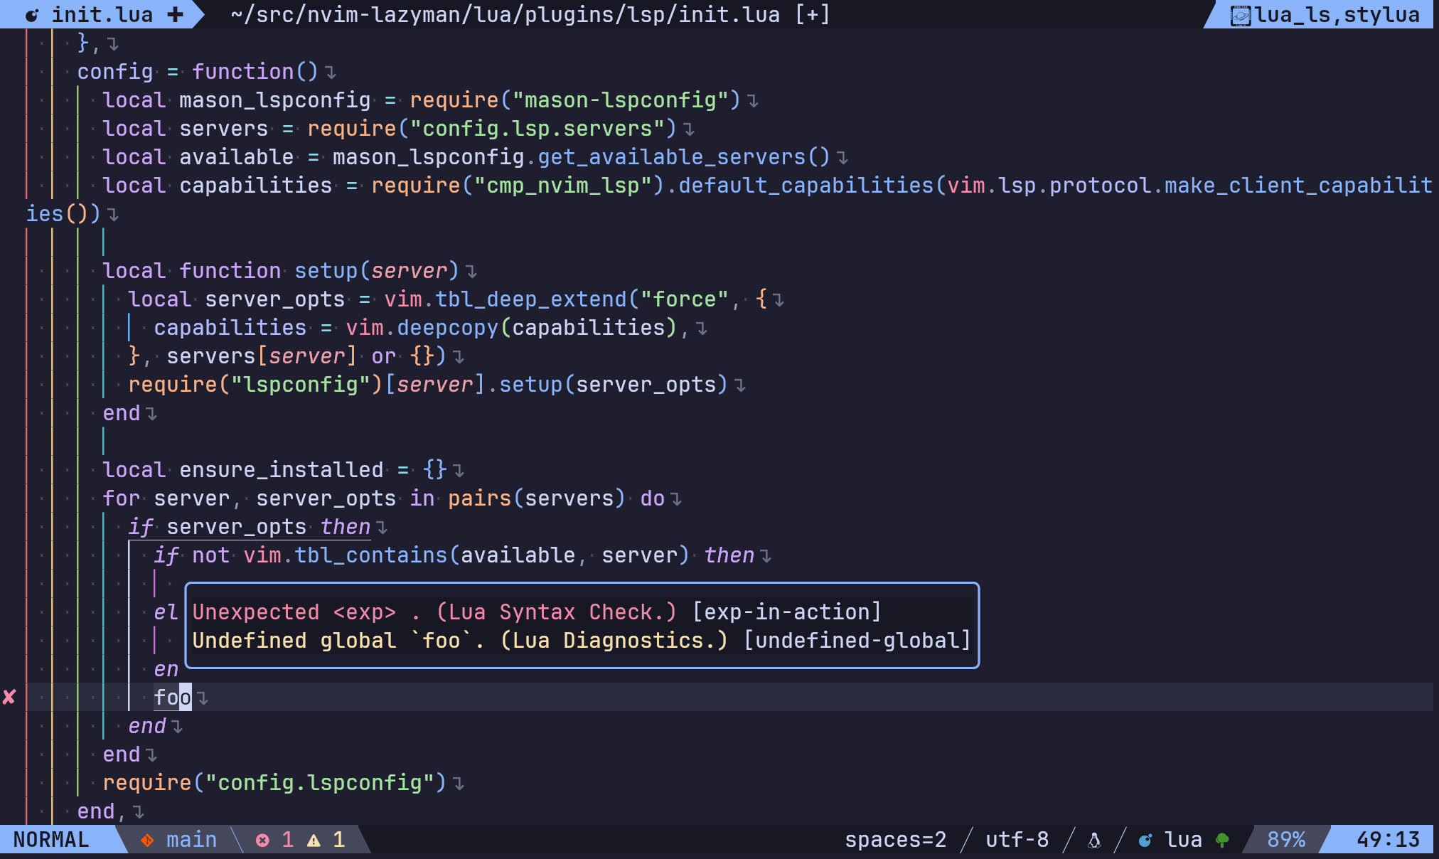Screen dimensions: 1439x859
Task: Click the yellow warning triangle in statusline
Action: pos(314,841)
